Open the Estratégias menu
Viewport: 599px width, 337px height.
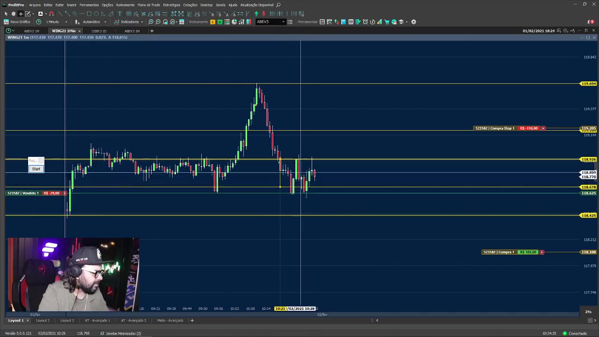click(172, 5)
